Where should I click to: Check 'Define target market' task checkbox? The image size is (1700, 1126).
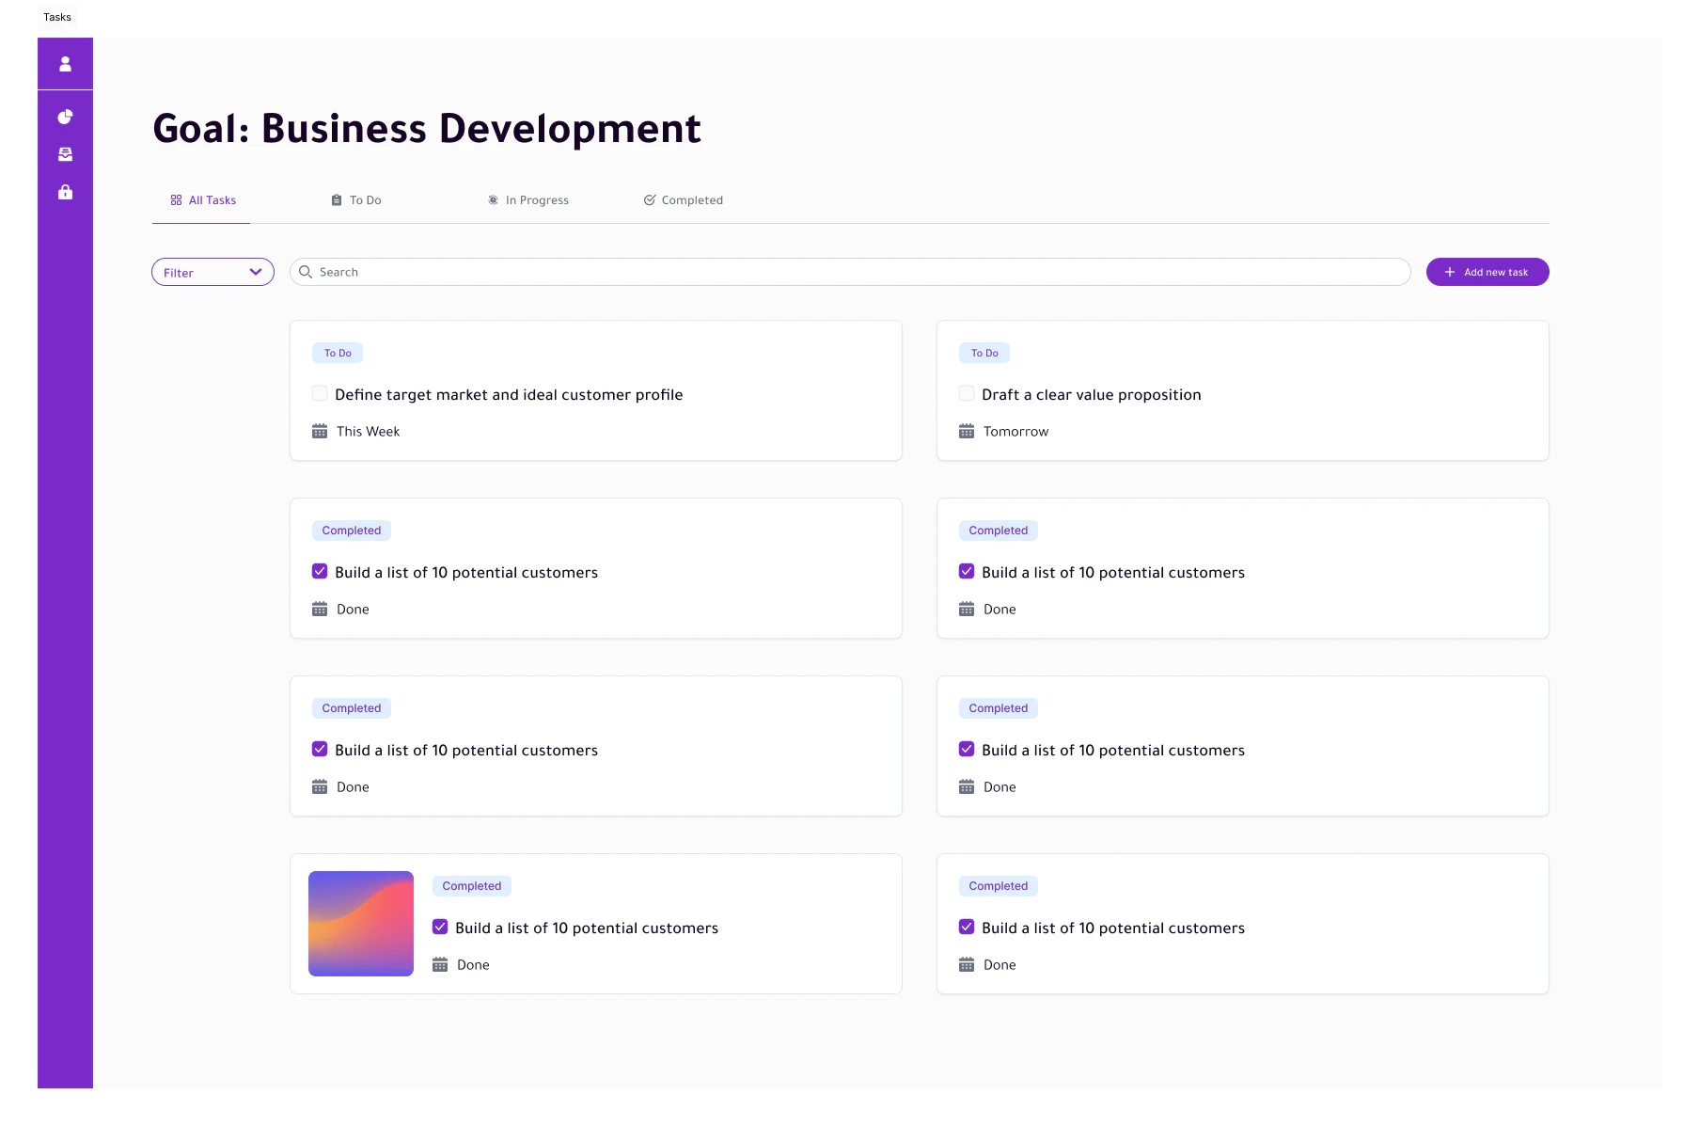point(320,394)
